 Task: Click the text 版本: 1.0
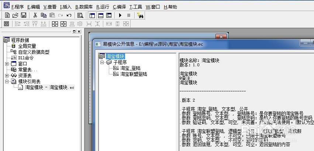[x=189, y=65]
